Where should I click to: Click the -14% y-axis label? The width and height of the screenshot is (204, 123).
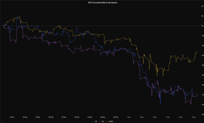tap(203, 95)
